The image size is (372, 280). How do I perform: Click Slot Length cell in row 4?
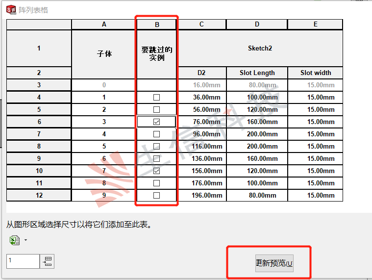pyautogui.click(x=257, y=97)
